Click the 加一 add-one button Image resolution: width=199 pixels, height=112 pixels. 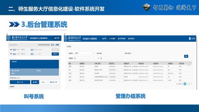click(x=44, y=82)
